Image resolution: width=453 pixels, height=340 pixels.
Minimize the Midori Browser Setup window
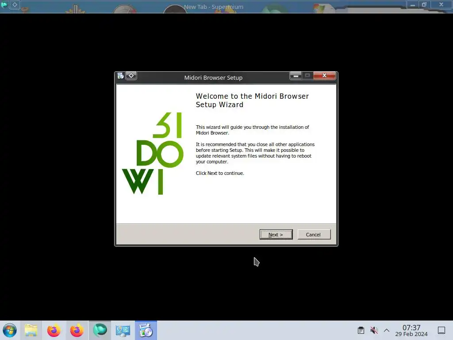coord(296,75)
